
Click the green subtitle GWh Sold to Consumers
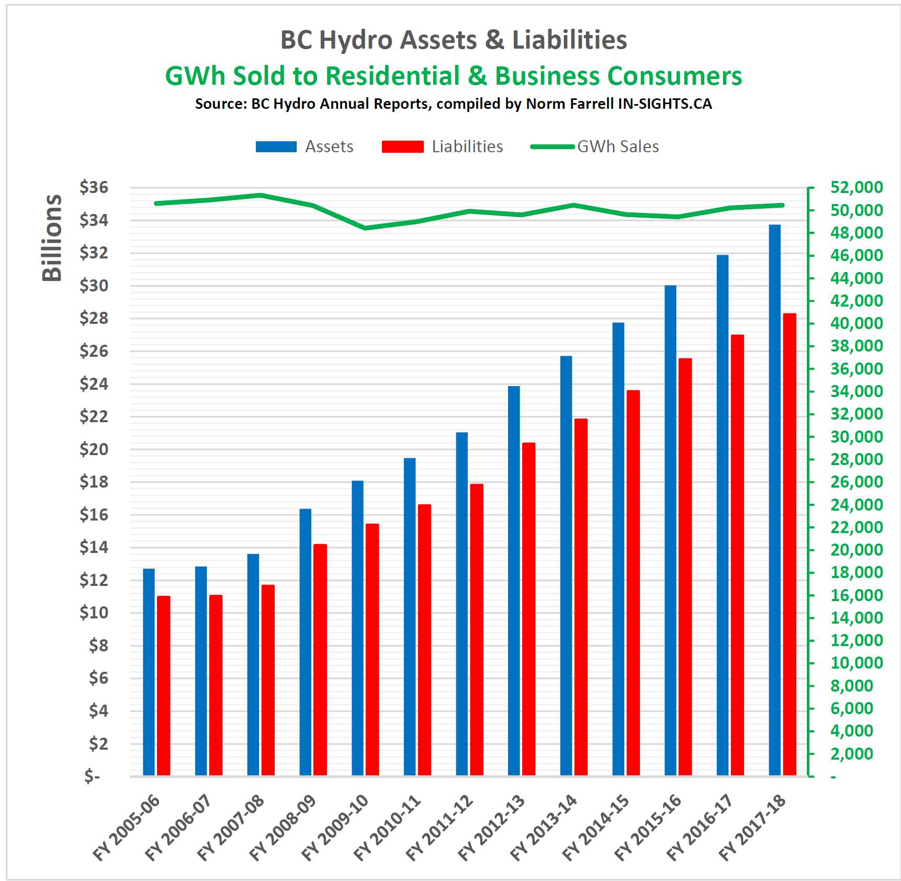pyautogui.click(x=454, y=76)
